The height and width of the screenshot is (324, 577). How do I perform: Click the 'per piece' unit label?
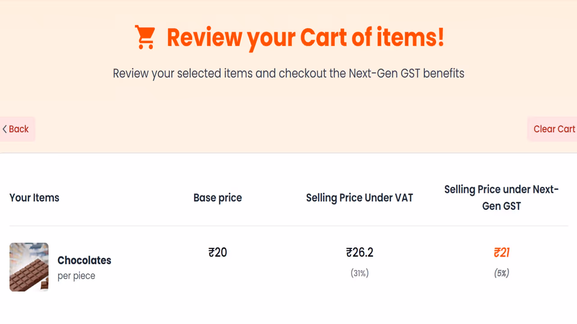pos(76,276)
